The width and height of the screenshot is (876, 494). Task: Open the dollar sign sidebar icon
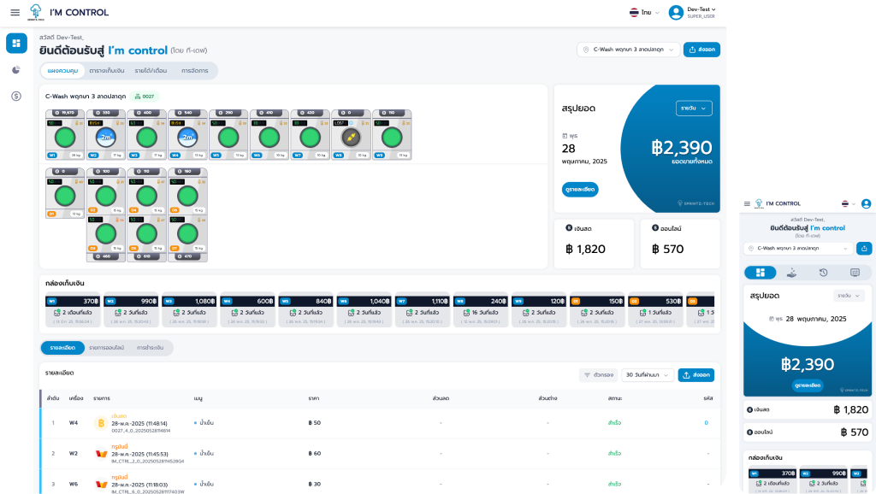tap(16, 96)
